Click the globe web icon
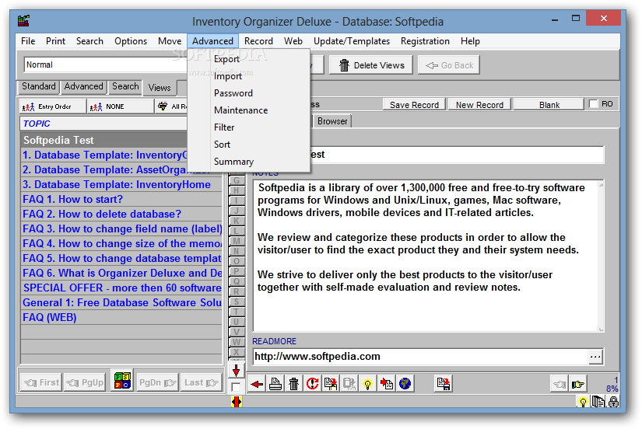Screen dimensions: 642x429 point(405,384)
